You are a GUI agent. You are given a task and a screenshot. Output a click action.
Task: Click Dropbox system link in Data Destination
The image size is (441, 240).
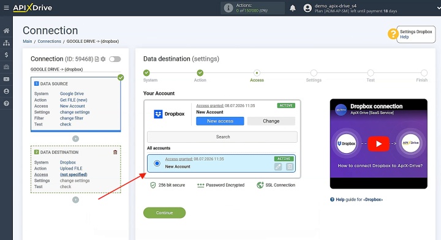68,162
